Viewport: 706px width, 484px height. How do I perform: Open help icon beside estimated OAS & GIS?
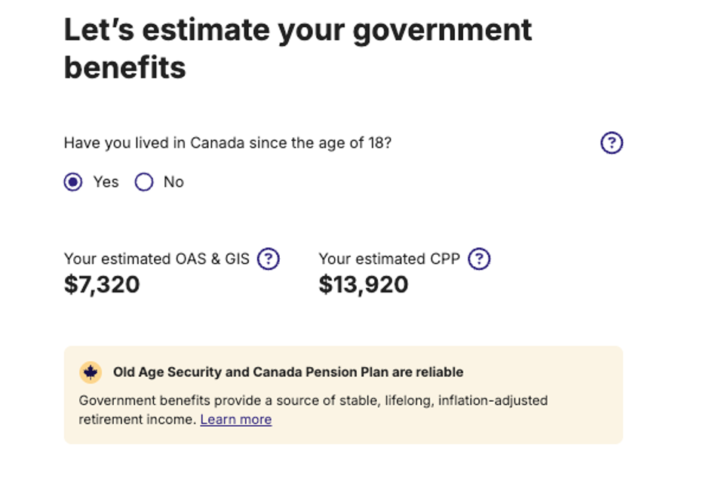[269, 259]
